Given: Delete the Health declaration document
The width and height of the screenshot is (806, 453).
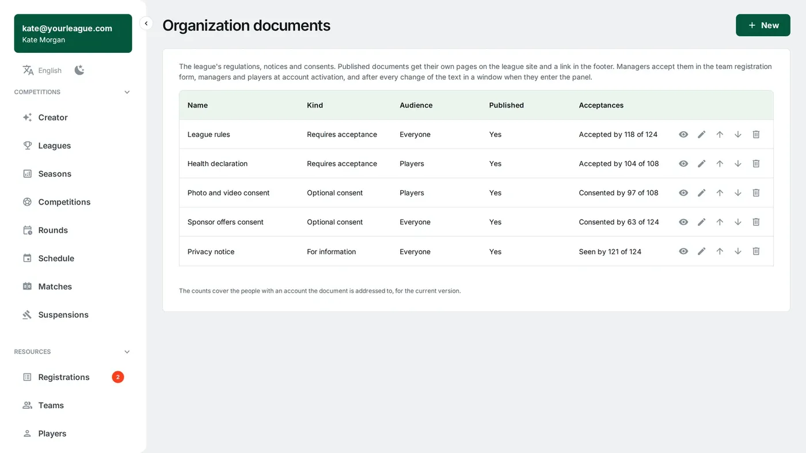Looking at the screenshot, I should tap(756, 164).
